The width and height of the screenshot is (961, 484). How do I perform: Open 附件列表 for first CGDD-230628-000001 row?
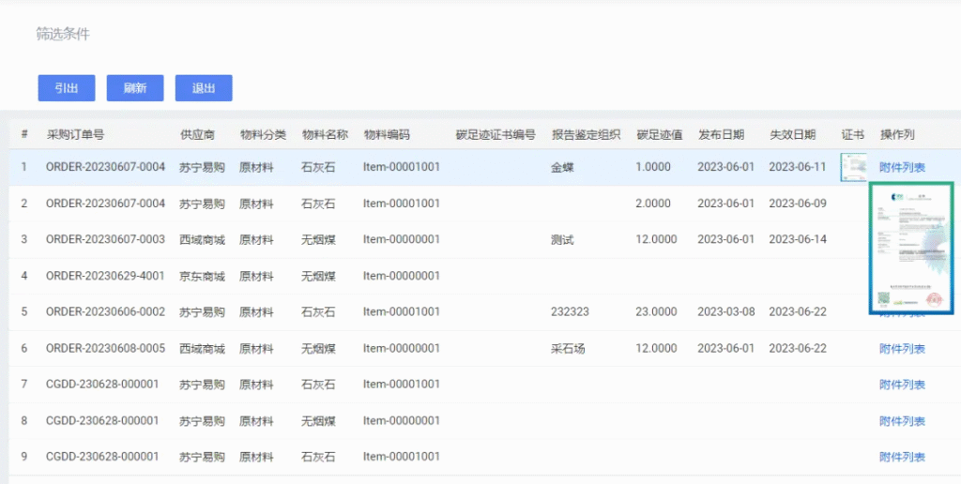[x=902, y=385]
